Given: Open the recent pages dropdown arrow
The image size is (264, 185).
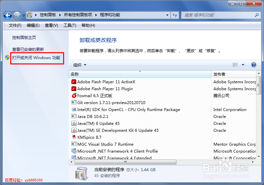Looking at the screenshot, I should pos(23,16).
